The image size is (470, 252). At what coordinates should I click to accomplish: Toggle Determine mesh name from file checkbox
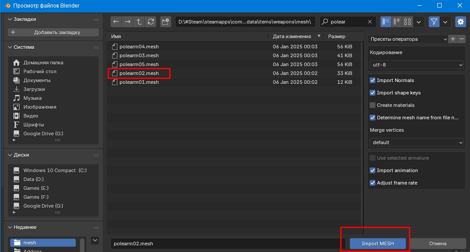[x=373, y=118]
